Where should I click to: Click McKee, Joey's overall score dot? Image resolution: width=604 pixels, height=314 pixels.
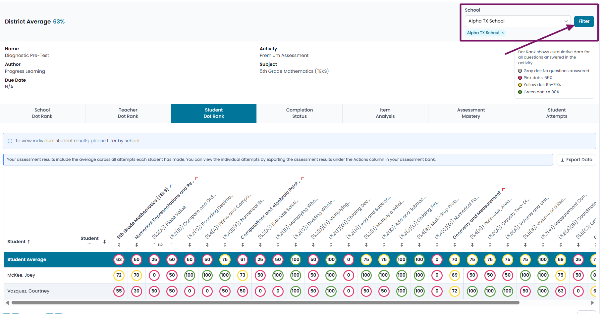119,275
